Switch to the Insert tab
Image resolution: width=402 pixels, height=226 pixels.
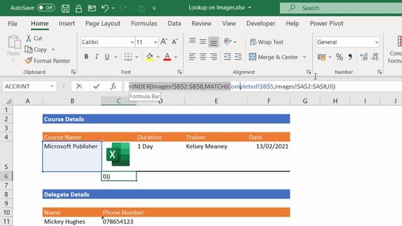point(67,24)
